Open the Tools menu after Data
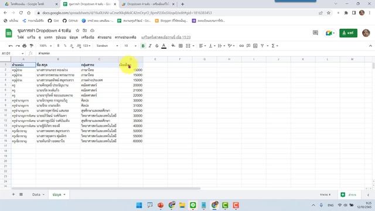The height and width of the screenshot is (211, 375). click(87, 38)
